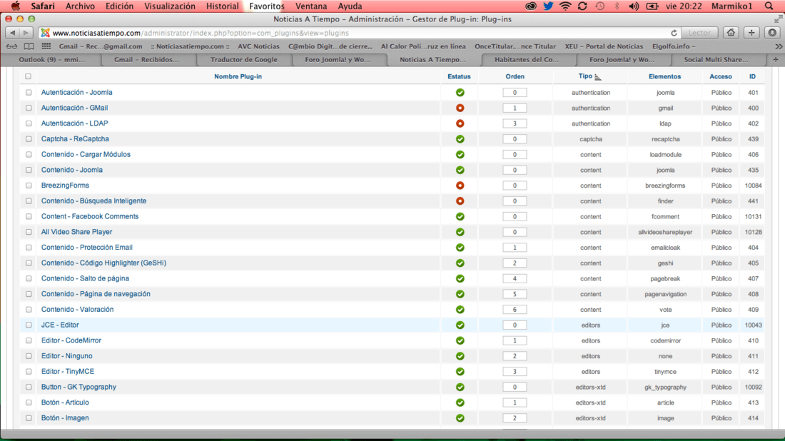Open the Historial menu
Image resolution: width=785 pixels, height=441 pixels.
tap(222, 6)
